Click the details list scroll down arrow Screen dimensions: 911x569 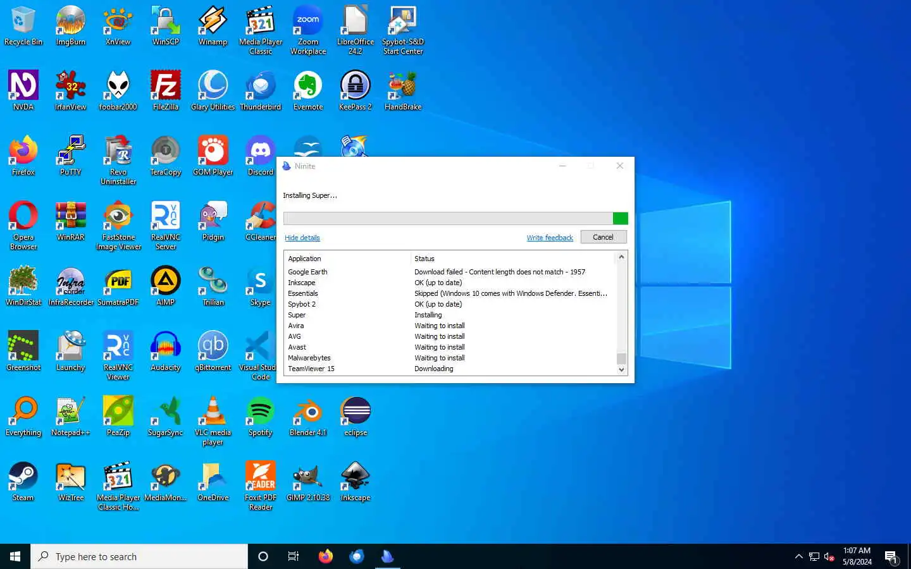[x=621, y=370]
